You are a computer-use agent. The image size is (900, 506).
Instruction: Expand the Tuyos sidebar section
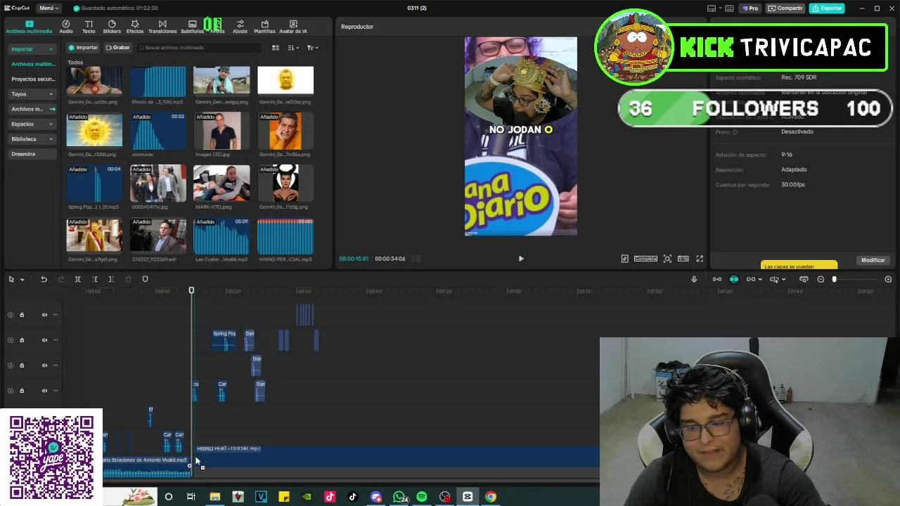tap(32, 93)
